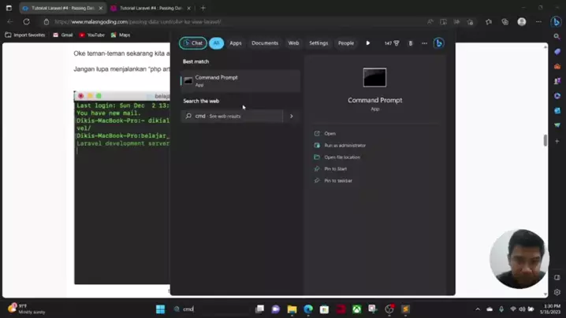Click the browser page vertical scrollbar
Viewport: 566px width, 318px height.
point(545,140)
